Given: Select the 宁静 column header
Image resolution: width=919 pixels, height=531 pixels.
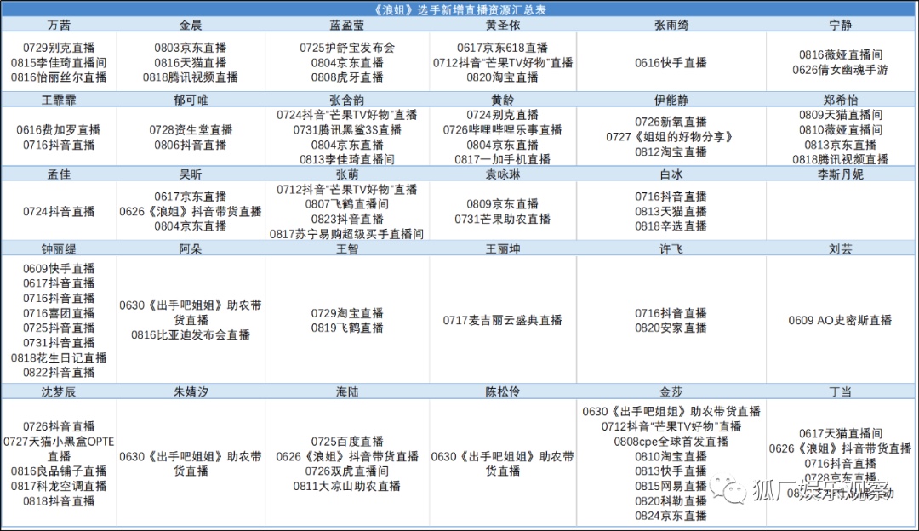Looking at the screenshot, I should 839,25.
